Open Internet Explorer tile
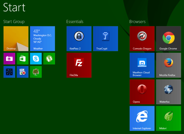 (142, 118)
